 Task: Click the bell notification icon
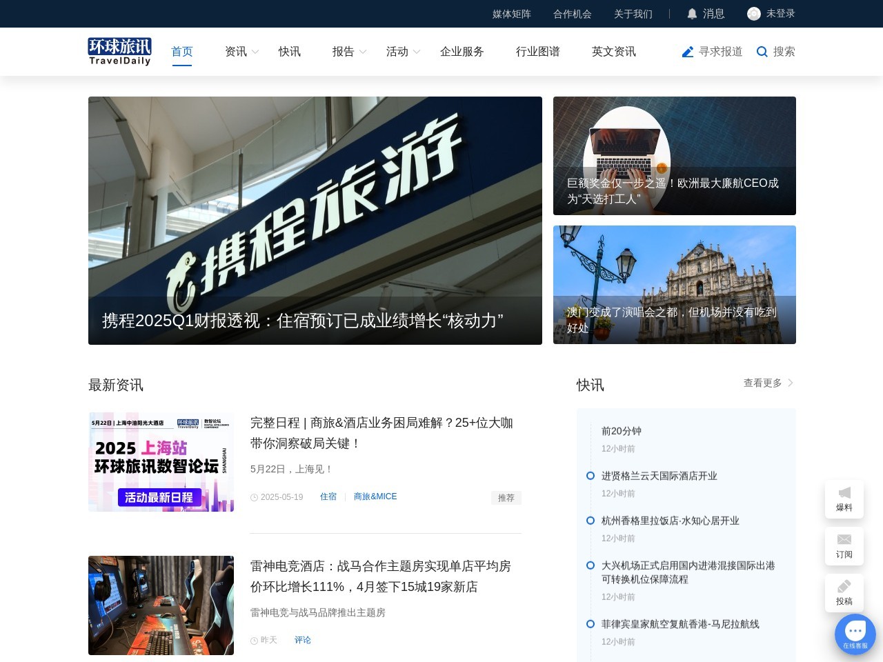click(692, 14)
